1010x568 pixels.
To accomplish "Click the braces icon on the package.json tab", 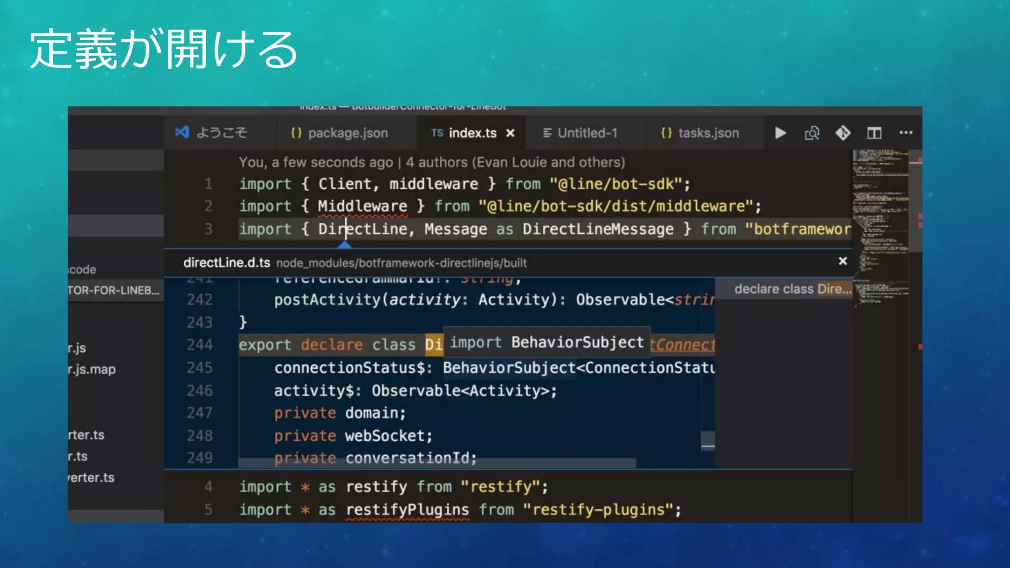I will click(296, 133).
